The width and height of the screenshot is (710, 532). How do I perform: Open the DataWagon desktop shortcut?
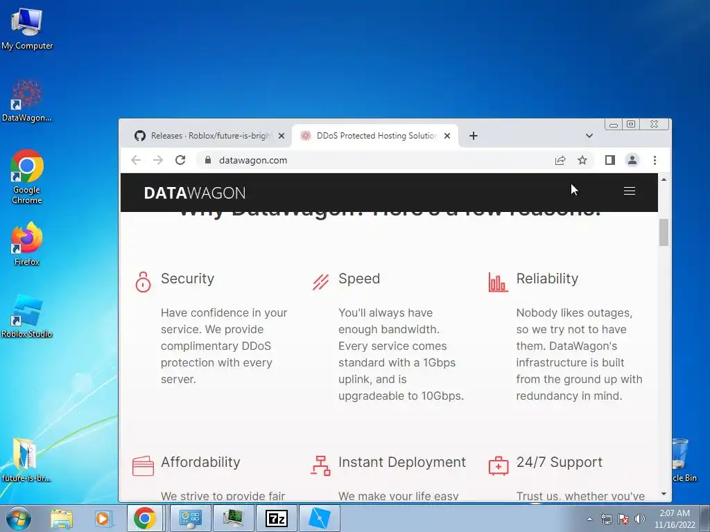27,100
